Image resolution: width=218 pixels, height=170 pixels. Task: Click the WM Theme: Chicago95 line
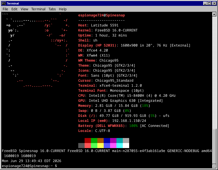point(98,60)
